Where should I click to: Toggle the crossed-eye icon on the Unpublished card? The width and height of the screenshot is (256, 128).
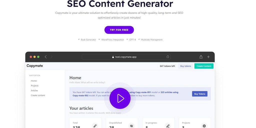coord(131,126)
